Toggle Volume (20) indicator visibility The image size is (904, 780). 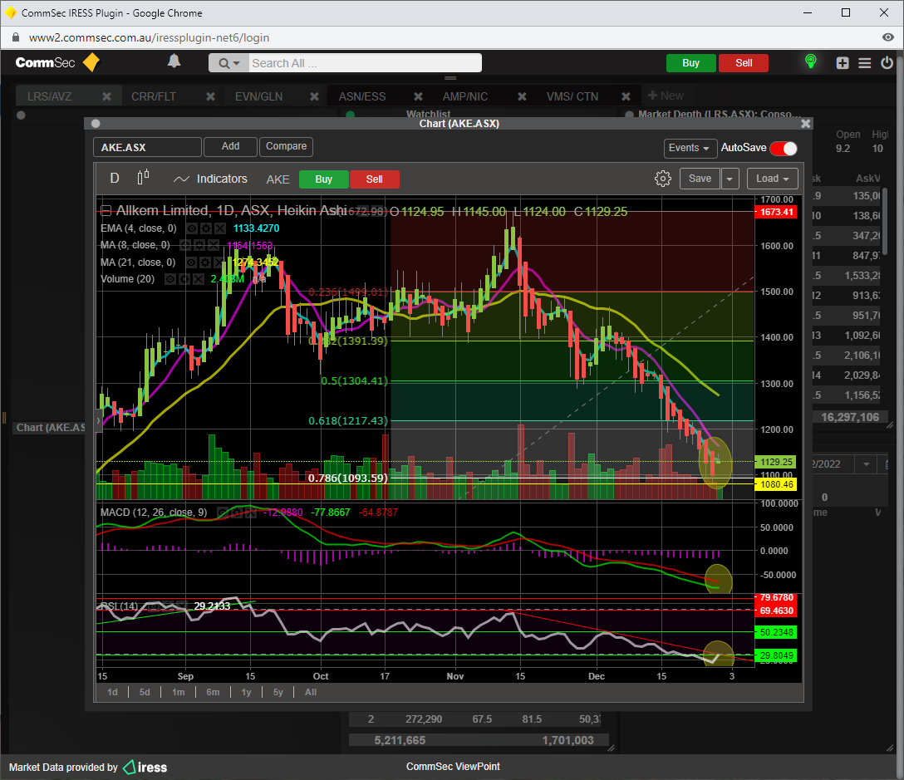coord(170,280)
